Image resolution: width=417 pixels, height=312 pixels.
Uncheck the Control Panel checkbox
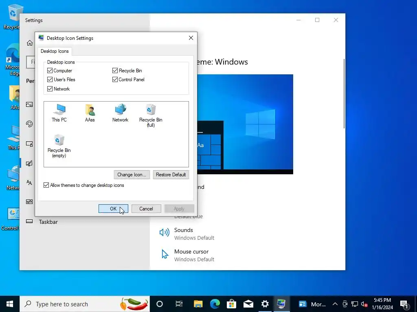coord(115,79)
